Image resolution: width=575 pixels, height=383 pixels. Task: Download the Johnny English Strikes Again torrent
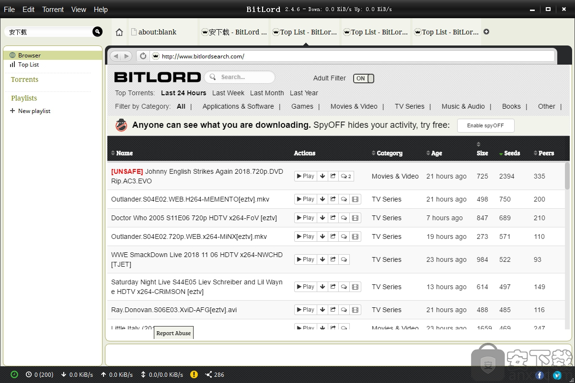[322, 176]
